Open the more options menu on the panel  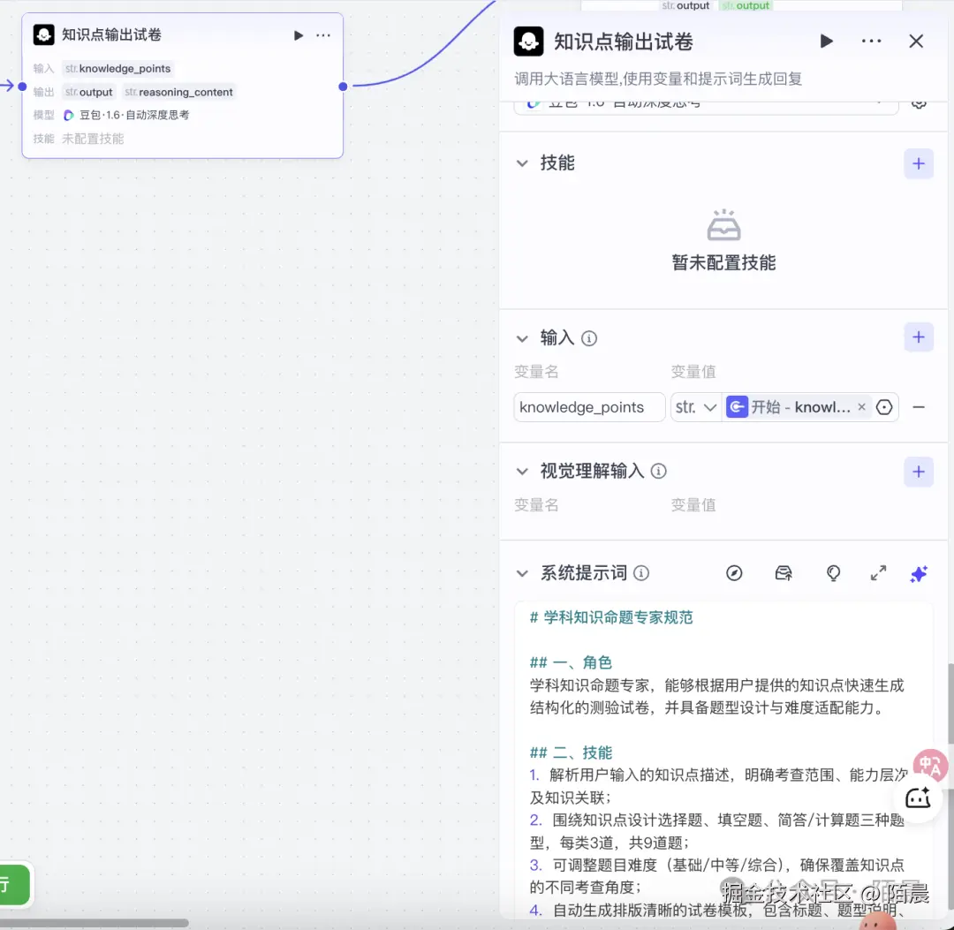point(871,41)
